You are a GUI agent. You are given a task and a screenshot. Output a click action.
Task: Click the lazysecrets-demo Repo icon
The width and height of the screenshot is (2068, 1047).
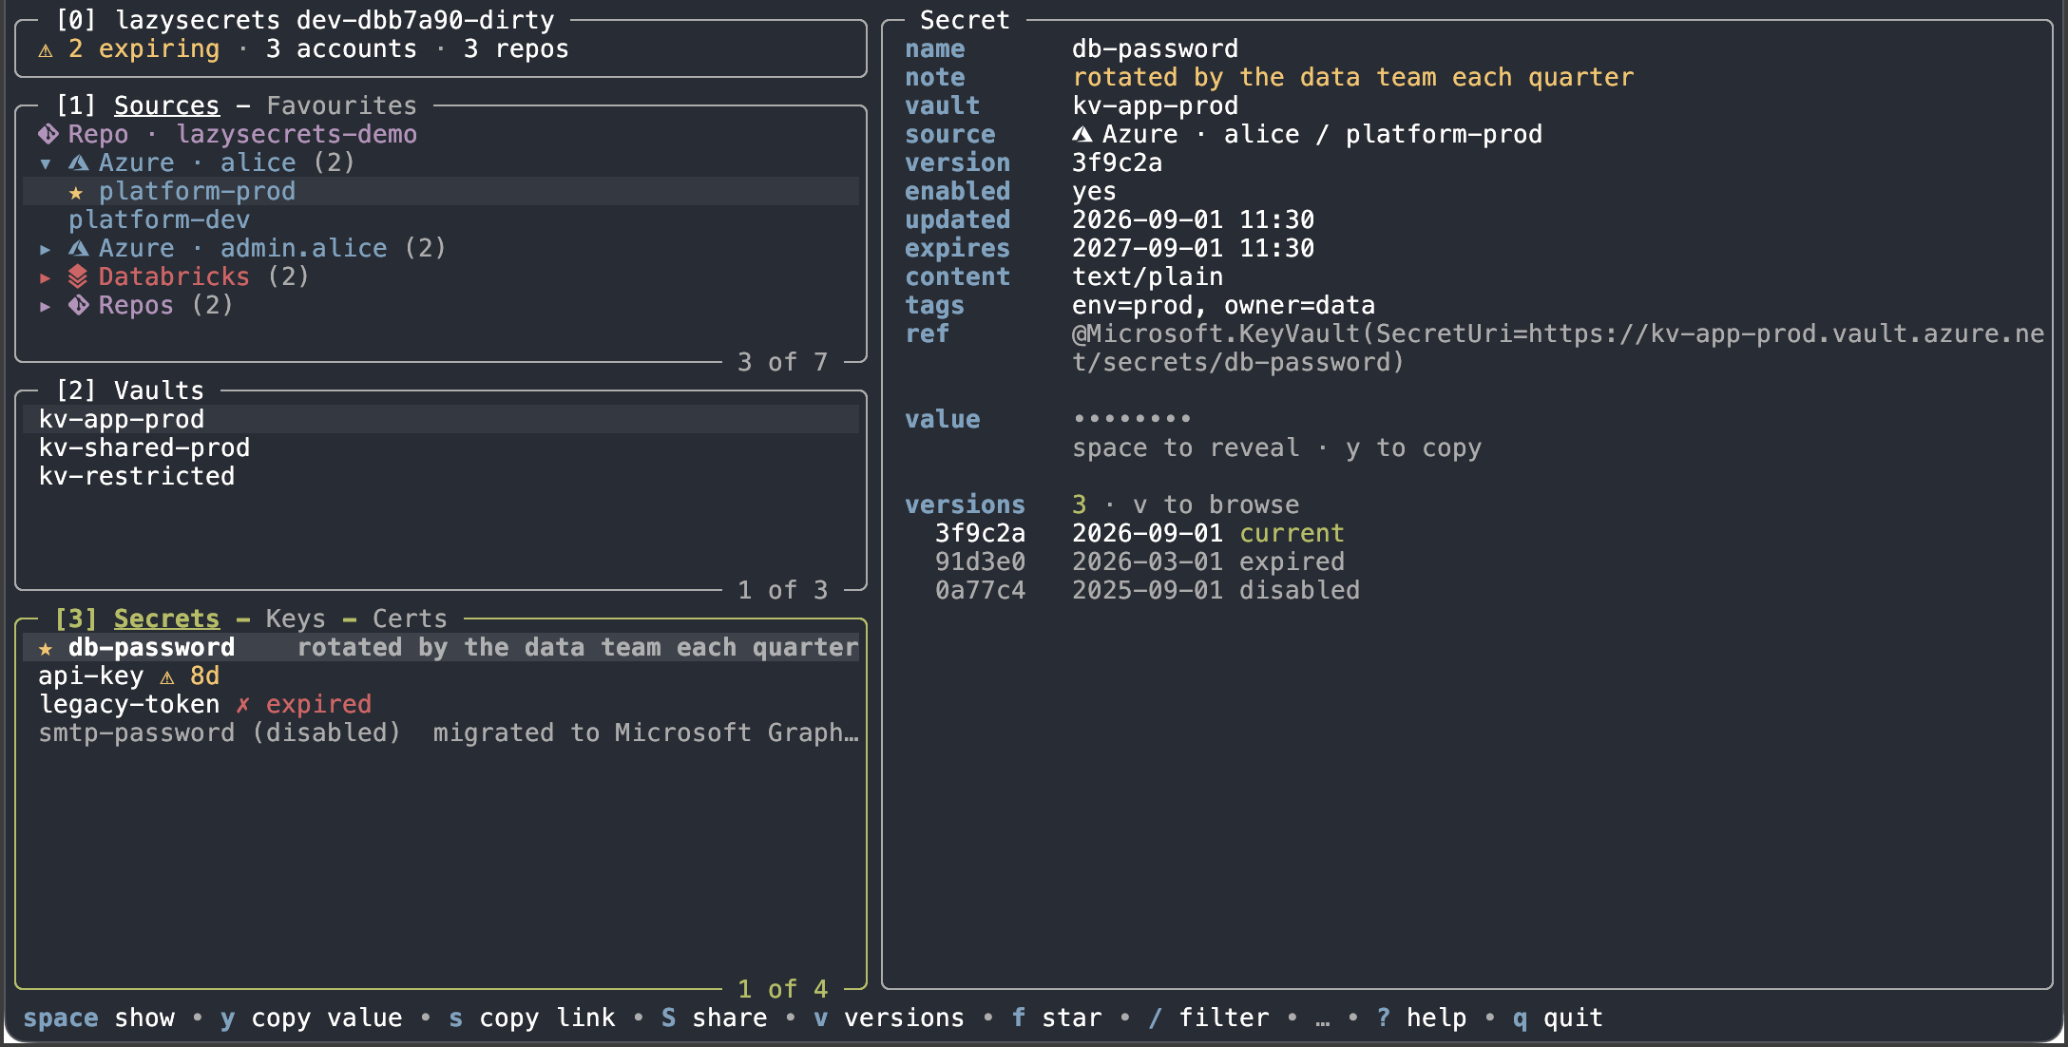(x=48, y=135)
